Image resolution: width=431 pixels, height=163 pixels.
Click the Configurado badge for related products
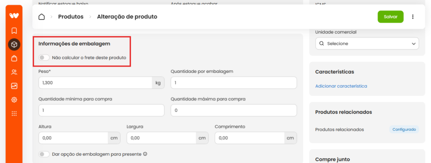point(404,129)
